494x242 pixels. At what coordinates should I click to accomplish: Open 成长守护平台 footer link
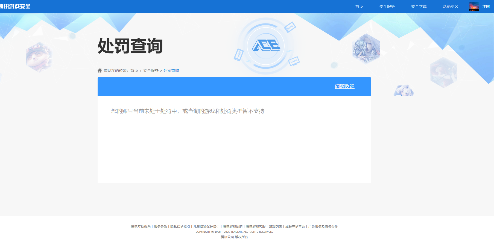pos(295,227)
